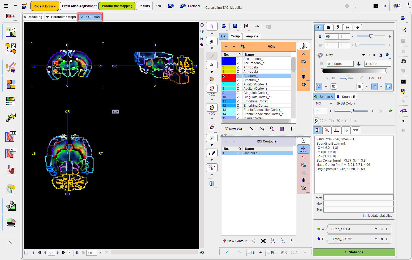Adjust the fusion mix 0.5 slider
The image size is (412, 260).
pyautogui.click(x=351, y=111)
